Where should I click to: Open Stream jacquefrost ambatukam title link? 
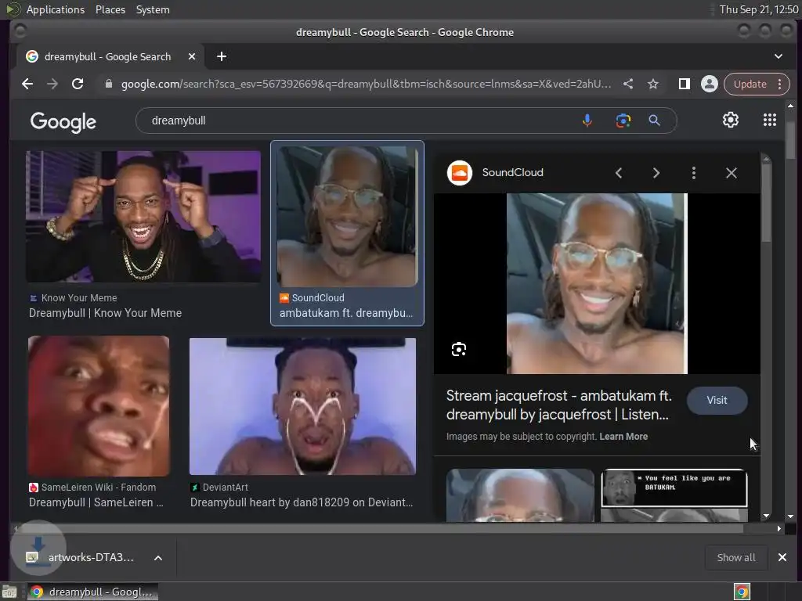click(x=559, y=405)
